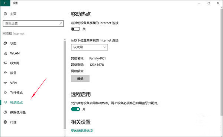Click into the 查找设置 search field
This screenshot has width=223, height=137.
(x=33, y=23)
